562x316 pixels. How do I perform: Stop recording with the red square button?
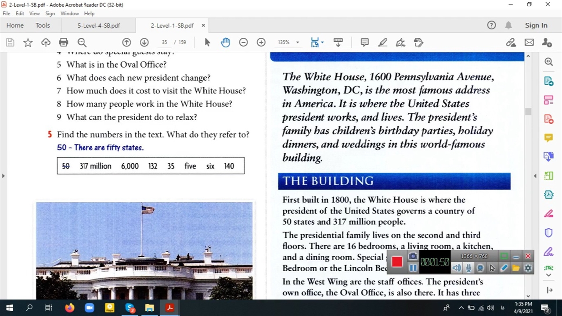(x=397, y=262)
